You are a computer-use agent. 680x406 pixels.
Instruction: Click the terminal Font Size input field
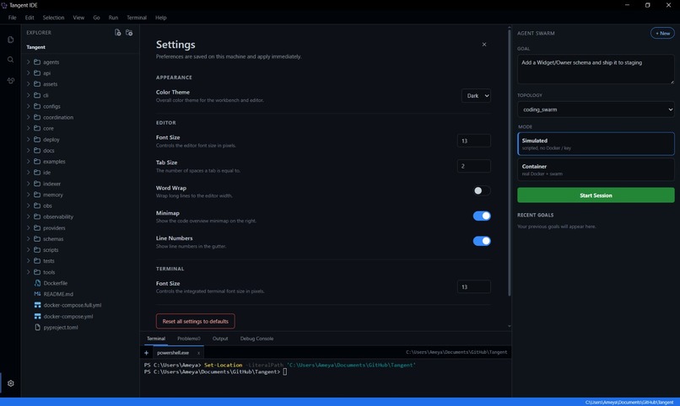coord(473,286)
